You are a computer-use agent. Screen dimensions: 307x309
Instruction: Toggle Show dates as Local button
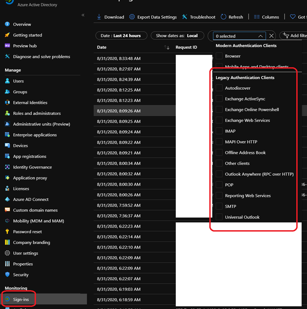coord(177,35)
